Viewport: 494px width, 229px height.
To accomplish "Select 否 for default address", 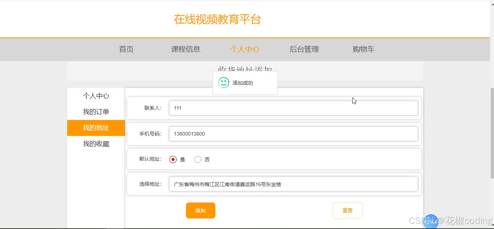I will pos(198,159).
